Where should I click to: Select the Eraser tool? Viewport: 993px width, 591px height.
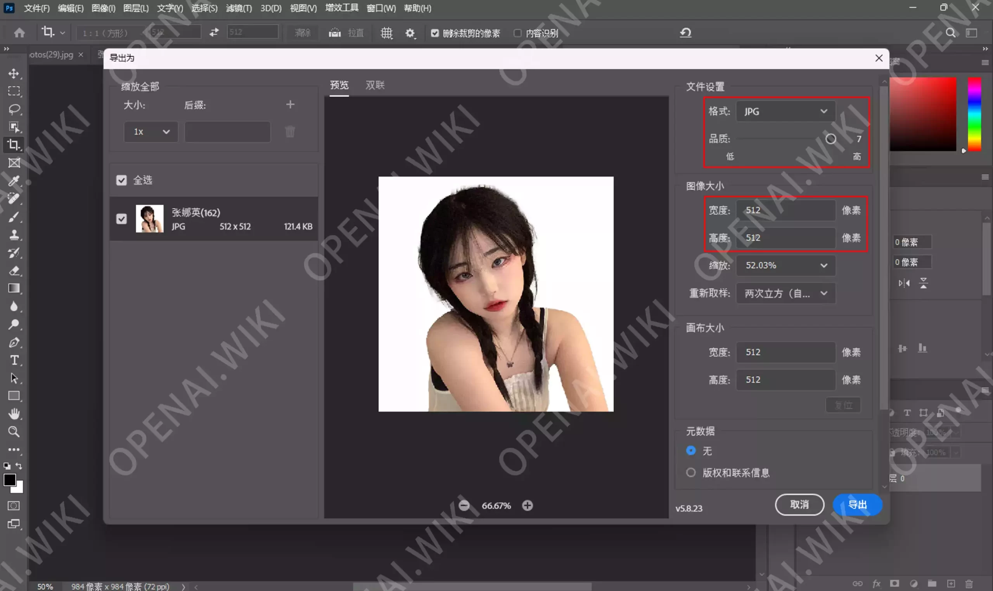coord(14,270)
